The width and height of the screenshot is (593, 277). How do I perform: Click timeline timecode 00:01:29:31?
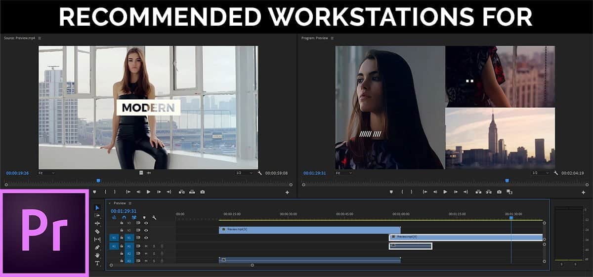coord(124,211)
